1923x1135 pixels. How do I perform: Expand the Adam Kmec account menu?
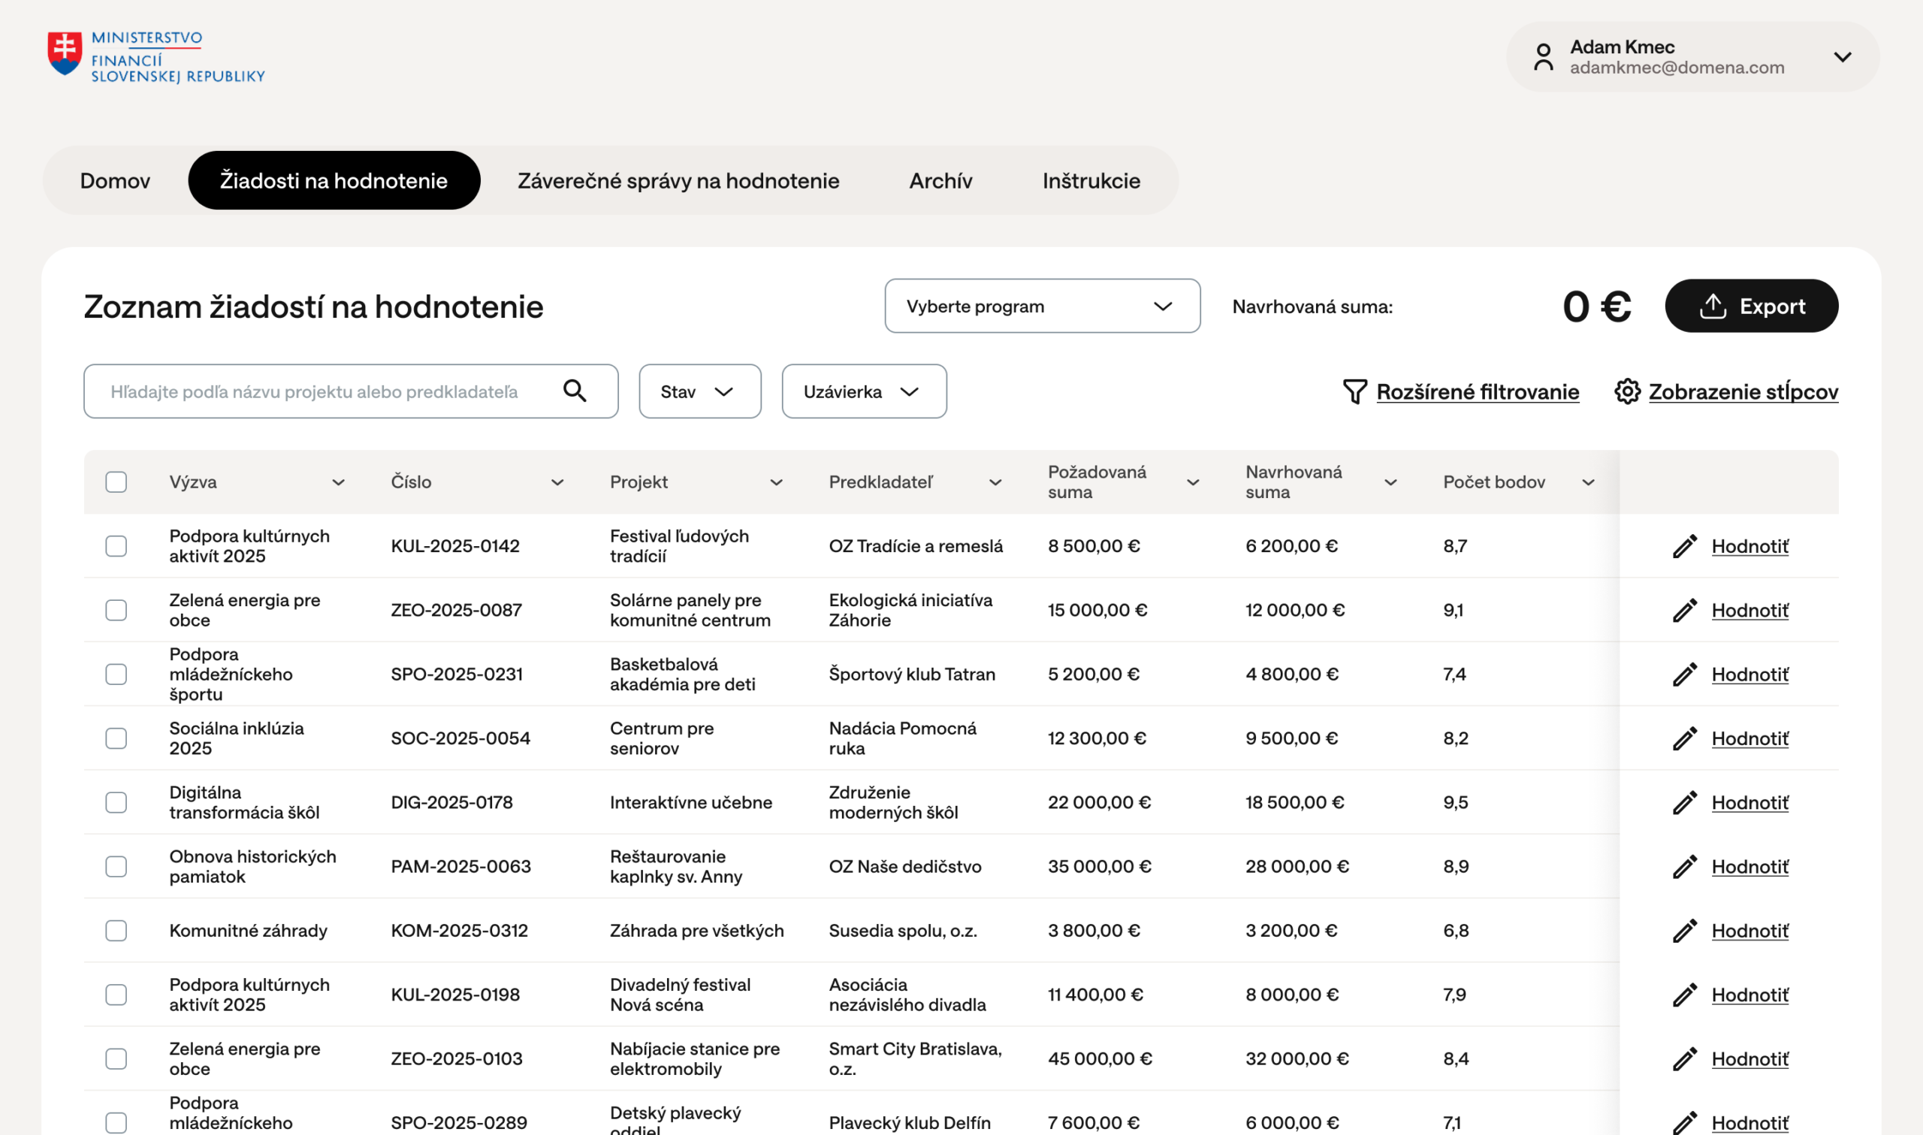(x=1843, y=56)
